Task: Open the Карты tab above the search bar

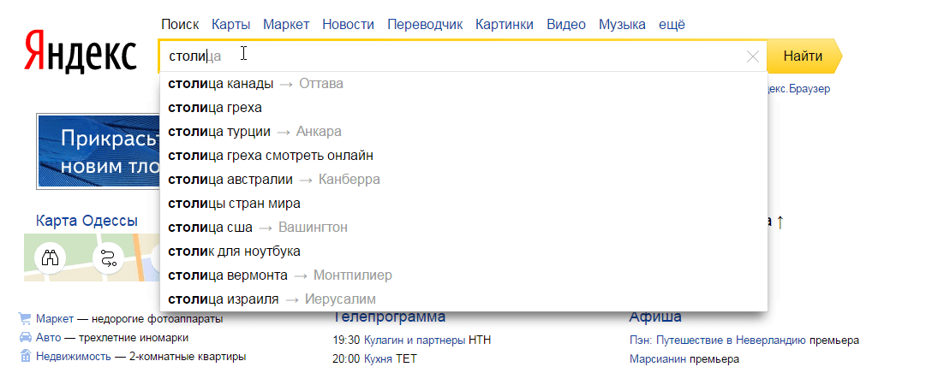Action: [230, 25]
